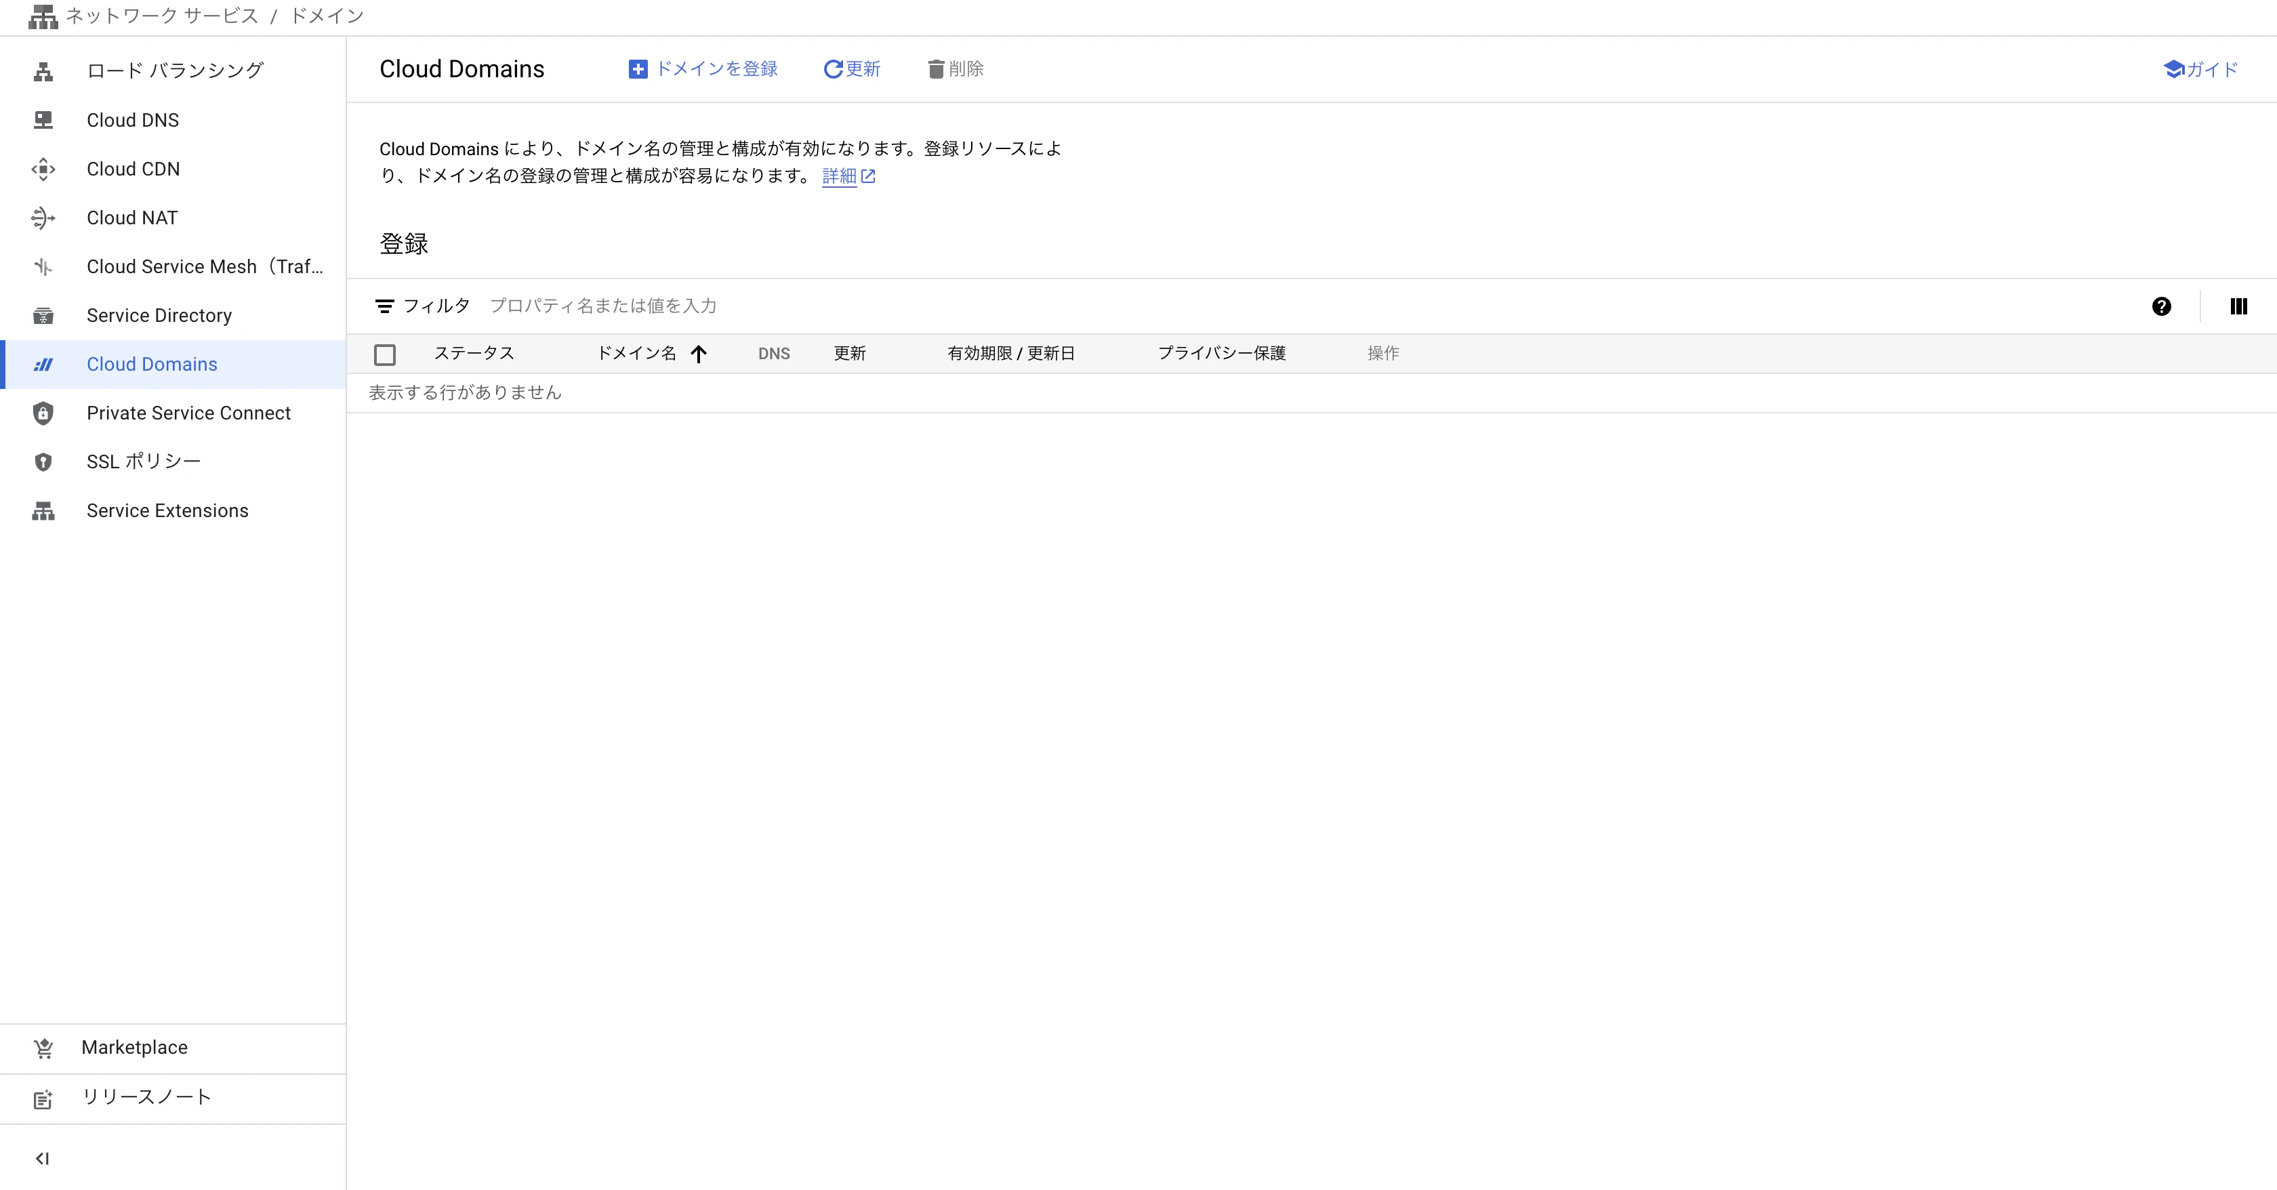The width and height of the screenshot is (2277, 1190).
Task: Click the ドメインを登録 button label
Action: (717, 69)
